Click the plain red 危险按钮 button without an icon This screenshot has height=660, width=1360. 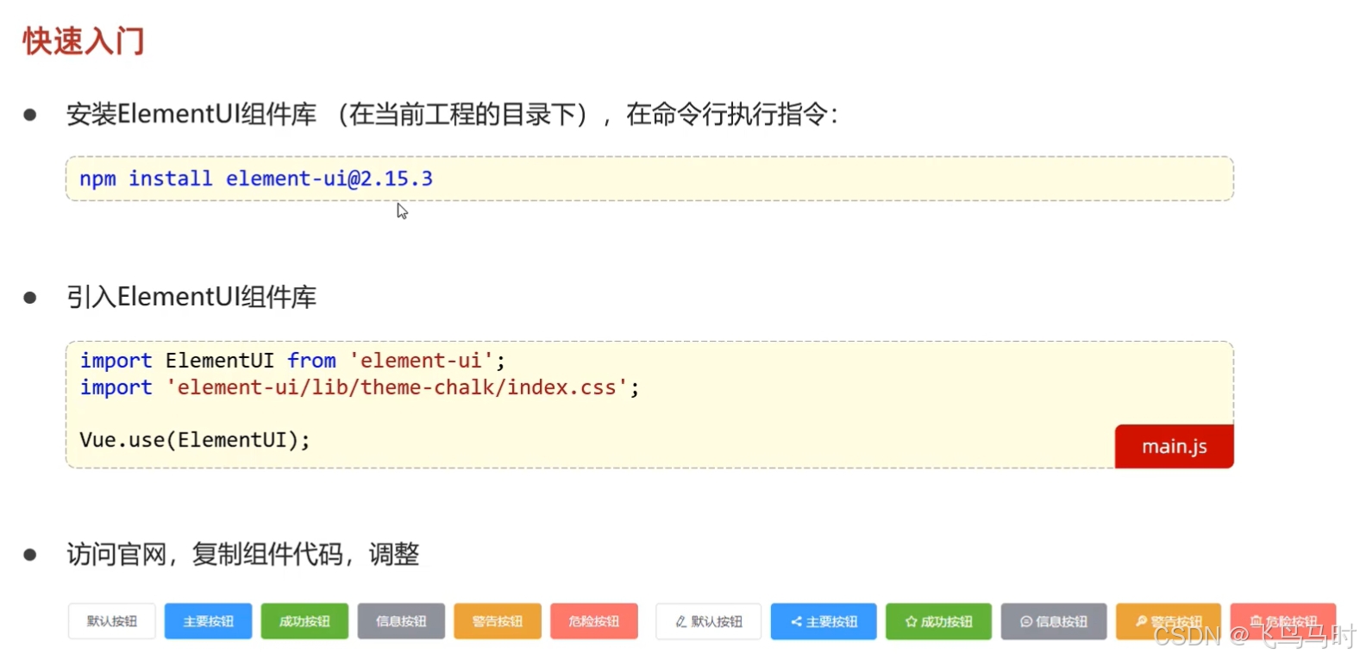594,621
